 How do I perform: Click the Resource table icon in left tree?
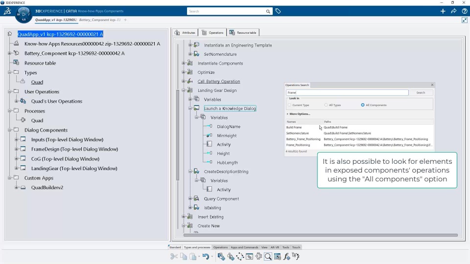click(x=17, y=63)
